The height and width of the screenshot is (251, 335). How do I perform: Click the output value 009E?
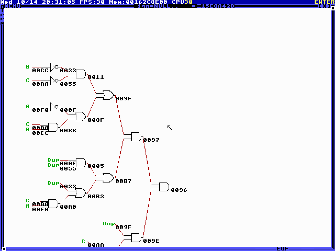[151, 241]
